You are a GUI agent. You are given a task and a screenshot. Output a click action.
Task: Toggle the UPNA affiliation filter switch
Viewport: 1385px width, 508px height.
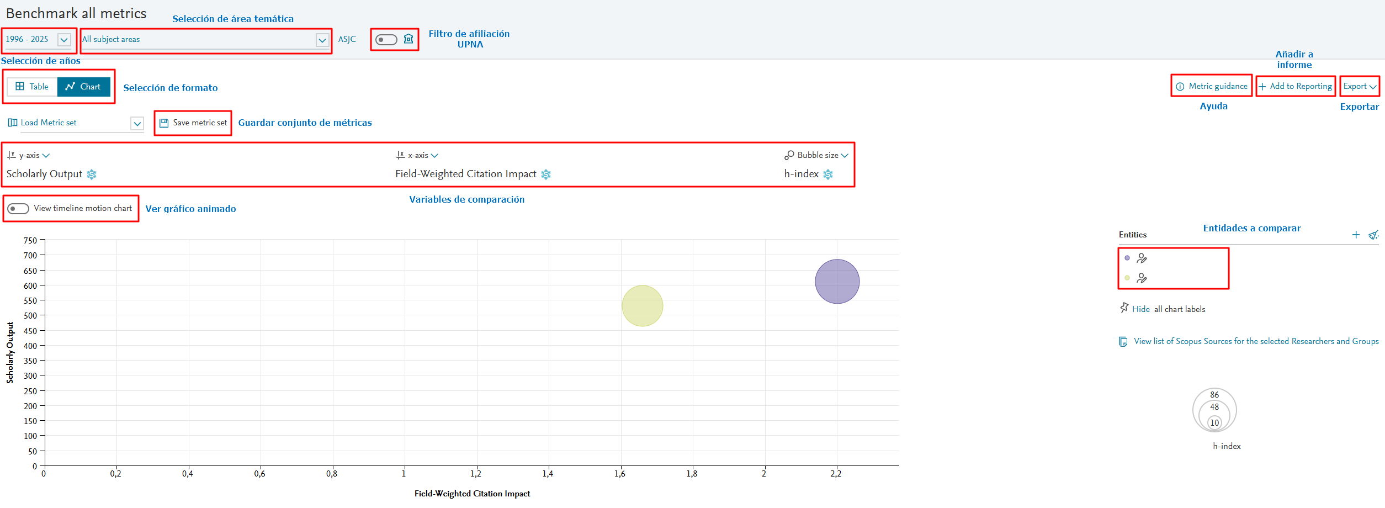click(386, 39)
